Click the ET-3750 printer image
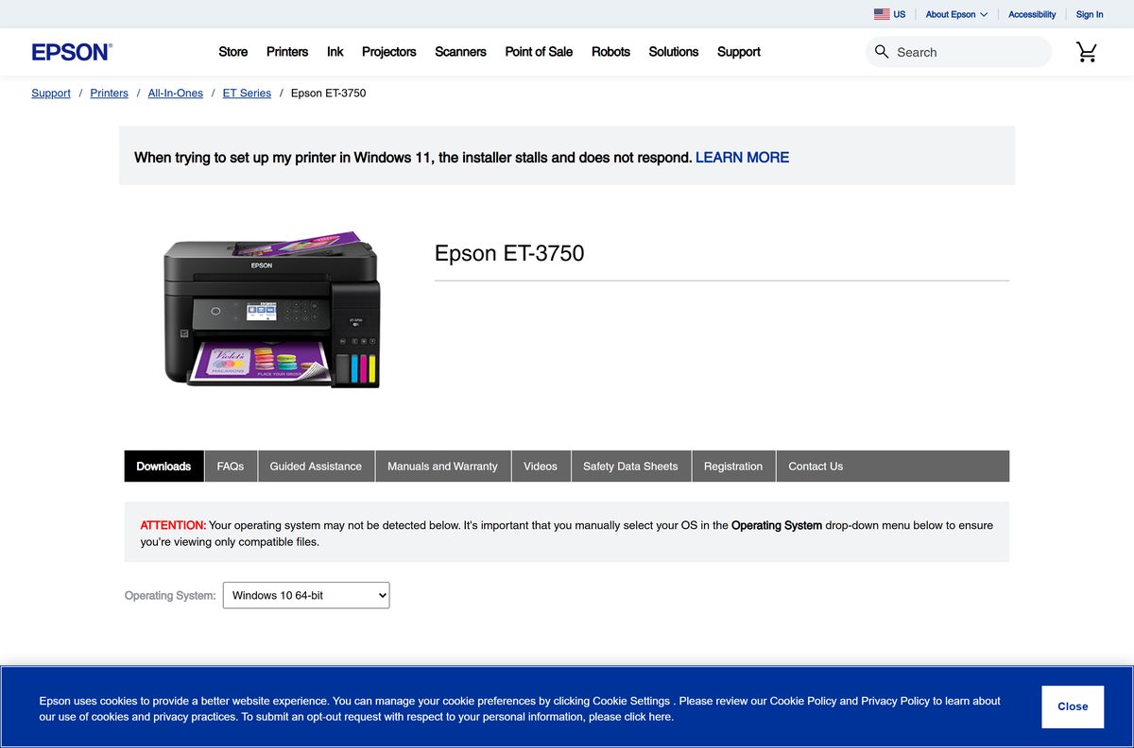The height and width of the screenshot is (748, 1134). pos(272,309)
